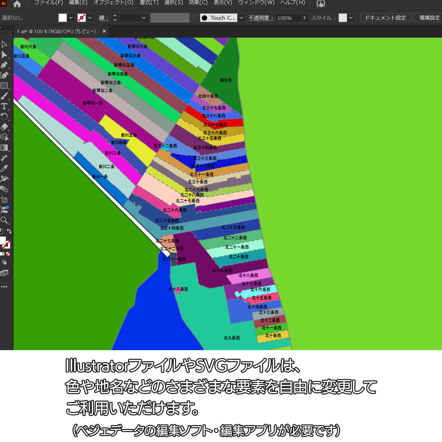Swap fill and stroke colors
442x442 pixels.
[x=9, y=231]
